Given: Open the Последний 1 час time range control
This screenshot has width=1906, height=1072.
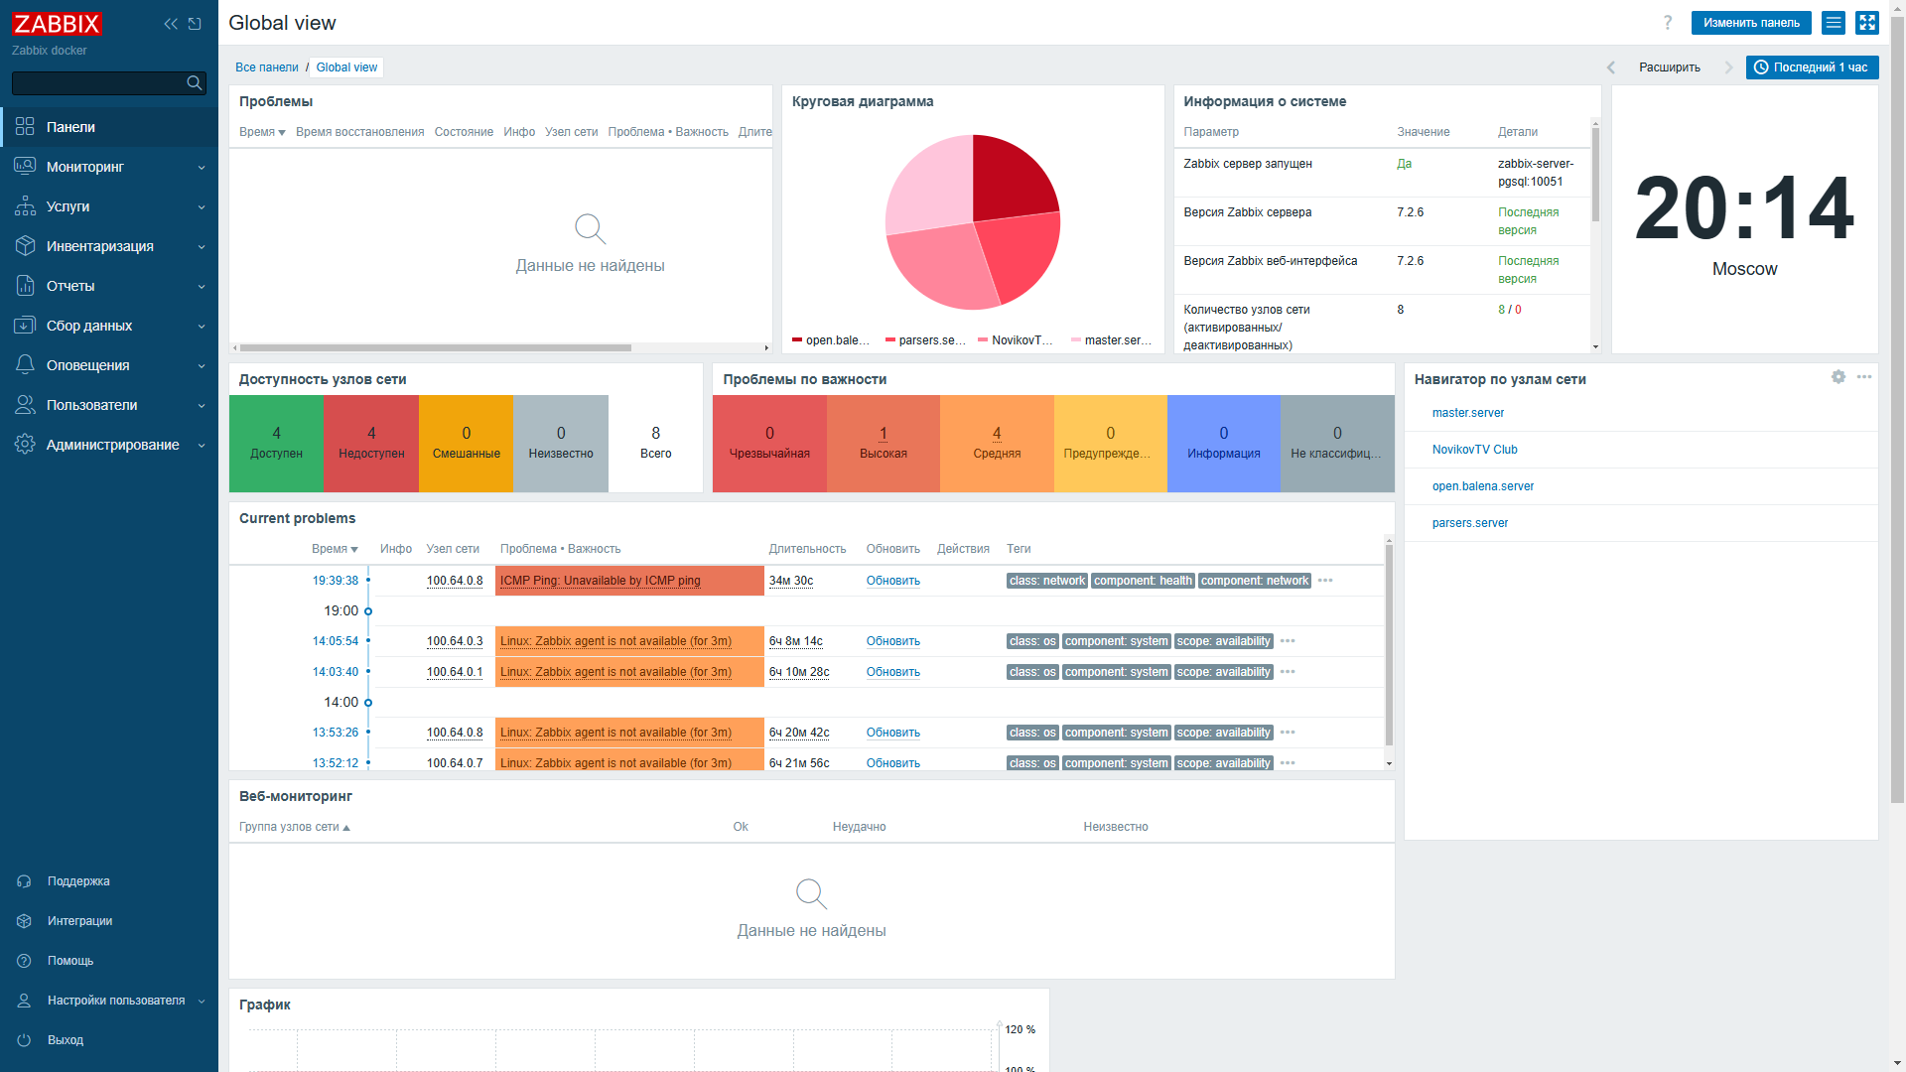Looking at the screenshot, I should [x=1812, y=67].
